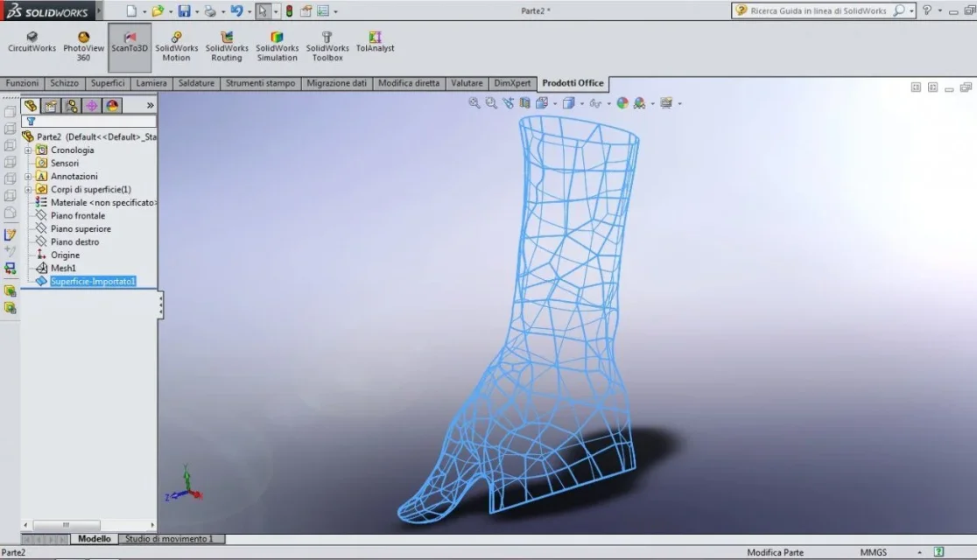Click the SolidWorks help search field
Image resolution: width=977 pixels, height=560 pixels.
pyautogui.click(x=819, y=10)
